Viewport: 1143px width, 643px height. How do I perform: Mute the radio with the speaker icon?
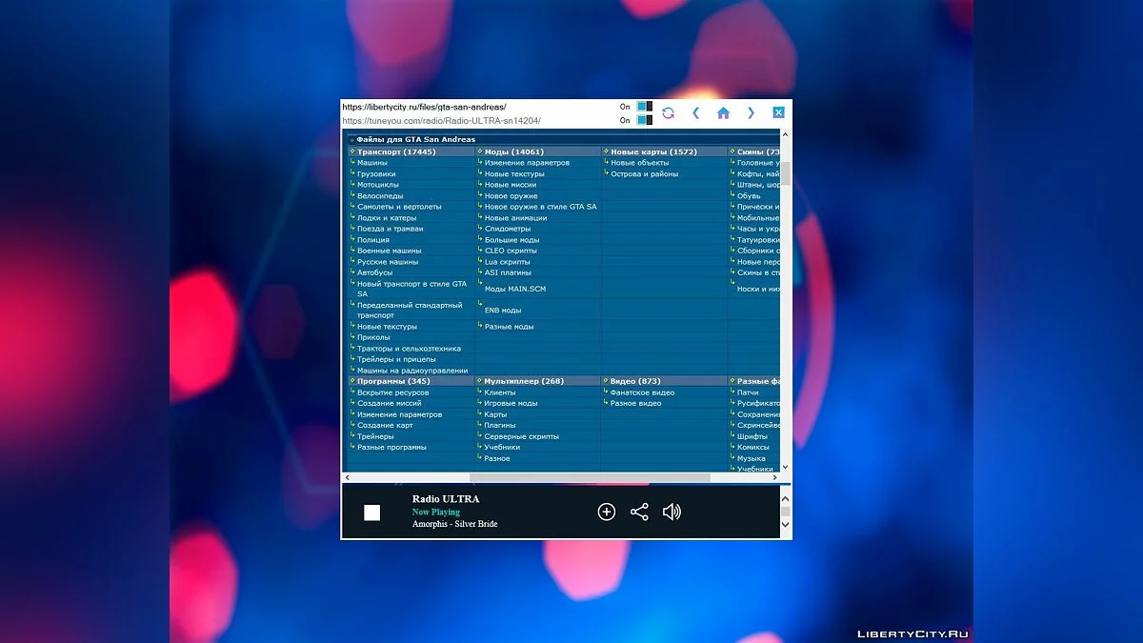[672, 512]
